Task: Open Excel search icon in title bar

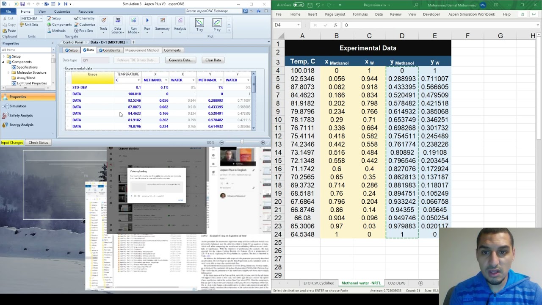Action: pos(417,5)
